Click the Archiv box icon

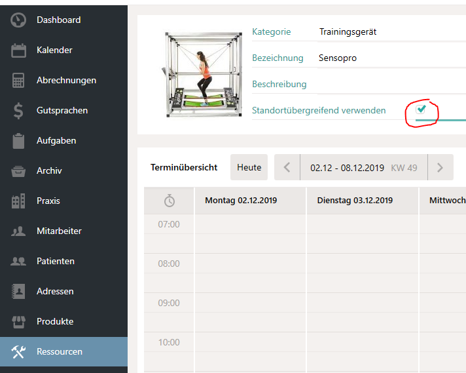(18, 171)
